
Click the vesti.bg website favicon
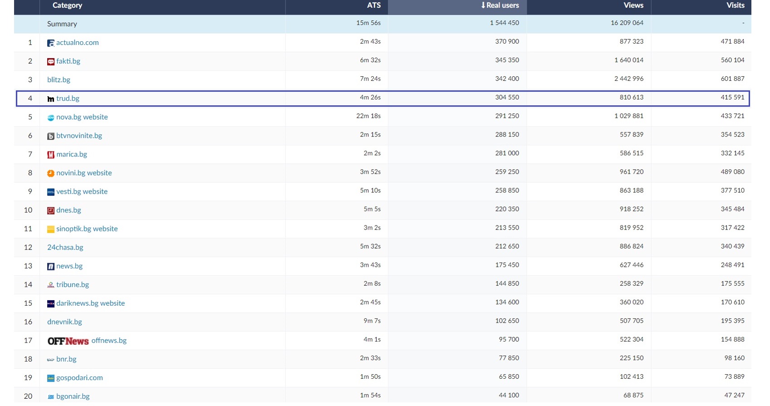(x=51, y=192)
